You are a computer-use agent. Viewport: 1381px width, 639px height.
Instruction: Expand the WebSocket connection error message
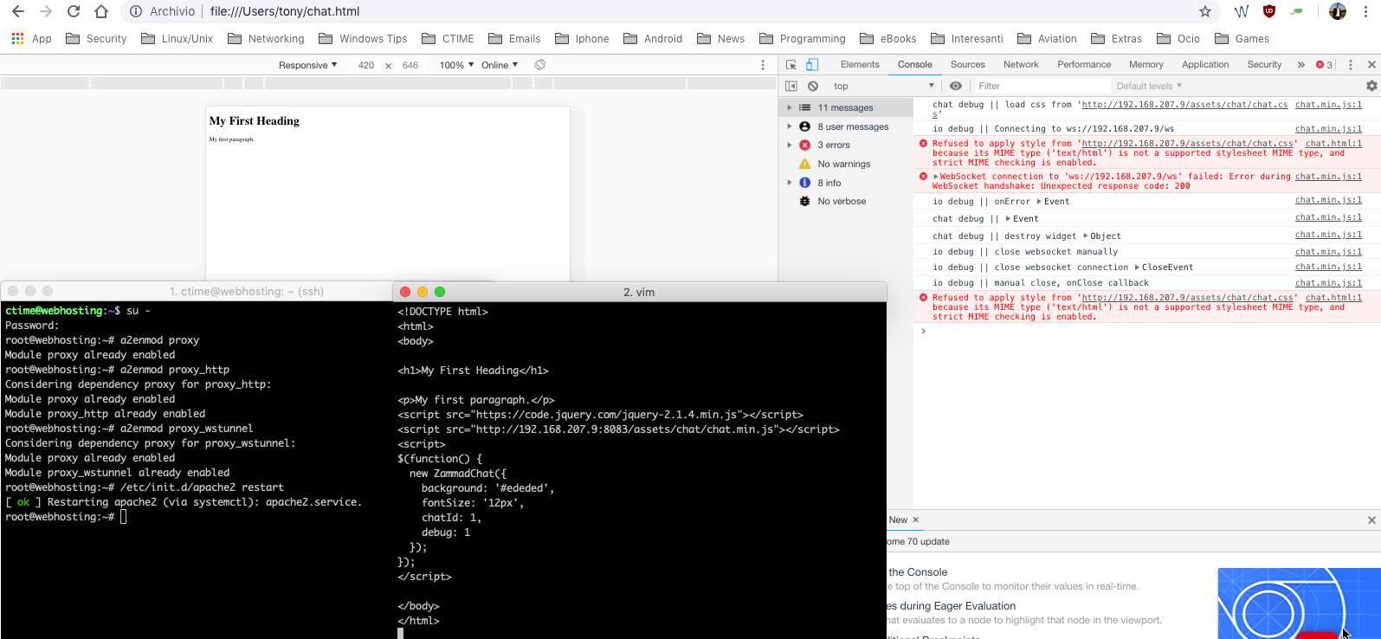[935, 177]
